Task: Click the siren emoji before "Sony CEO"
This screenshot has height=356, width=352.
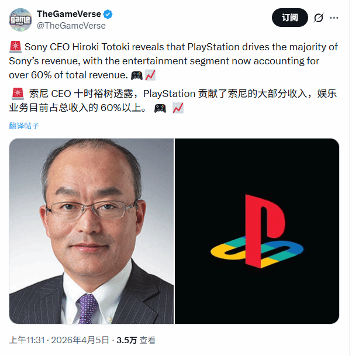Action: pyautogui.click(x=15, y=47)
